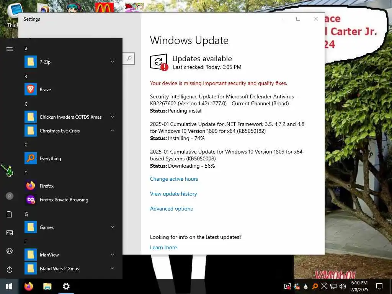Open the Everything magnifier tray icon
392x294 pixels.
pyautogui.click(x=315, y=286)
